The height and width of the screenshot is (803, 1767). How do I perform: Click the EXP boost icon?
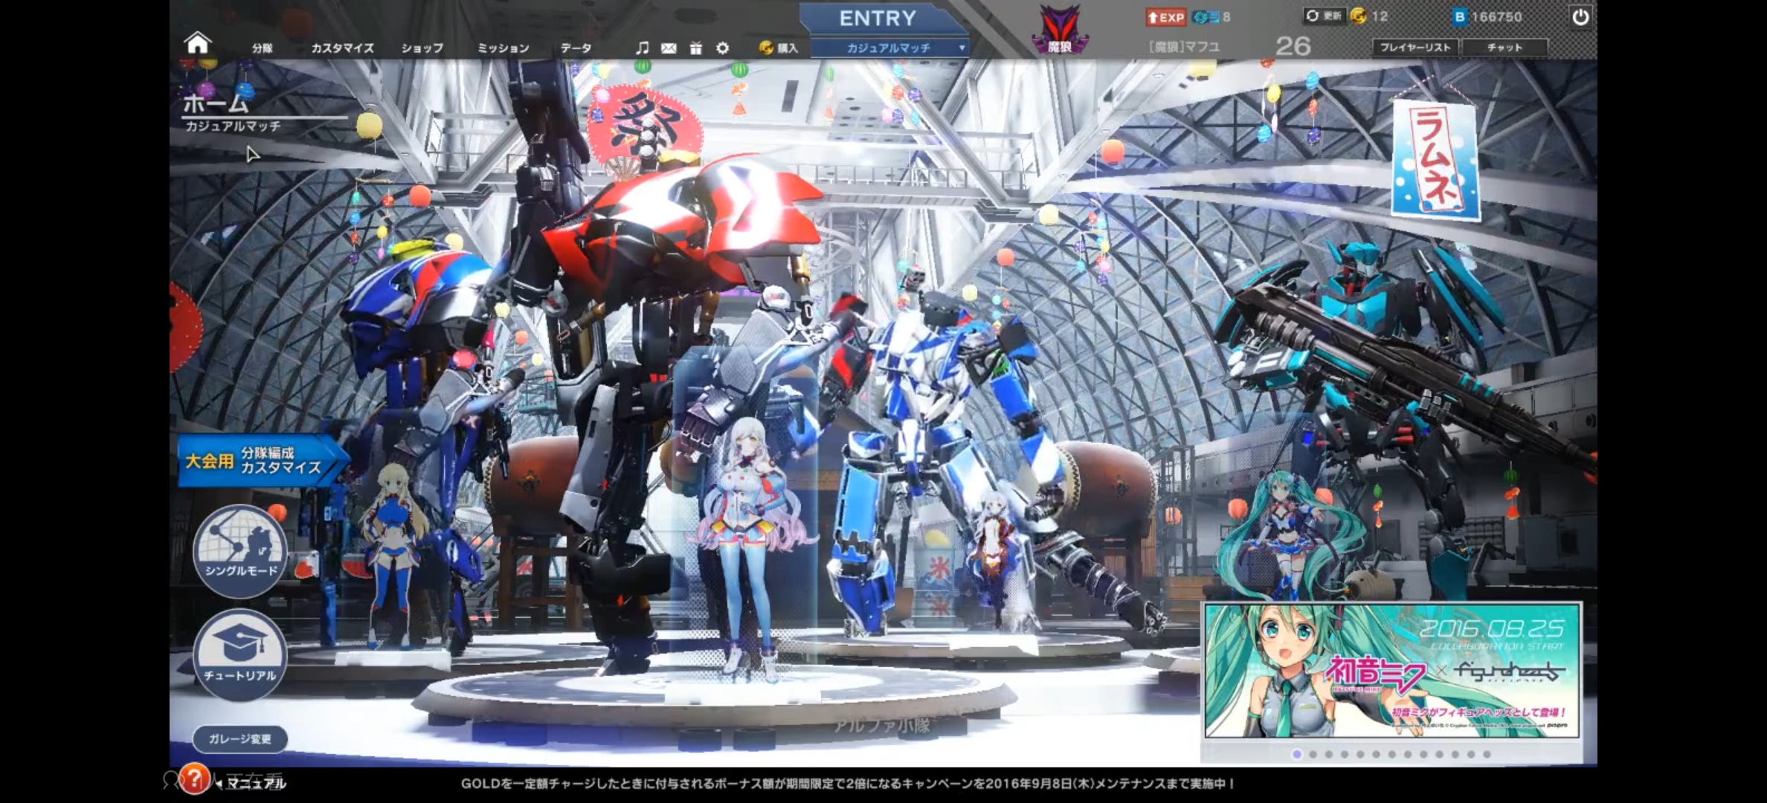1165,17
